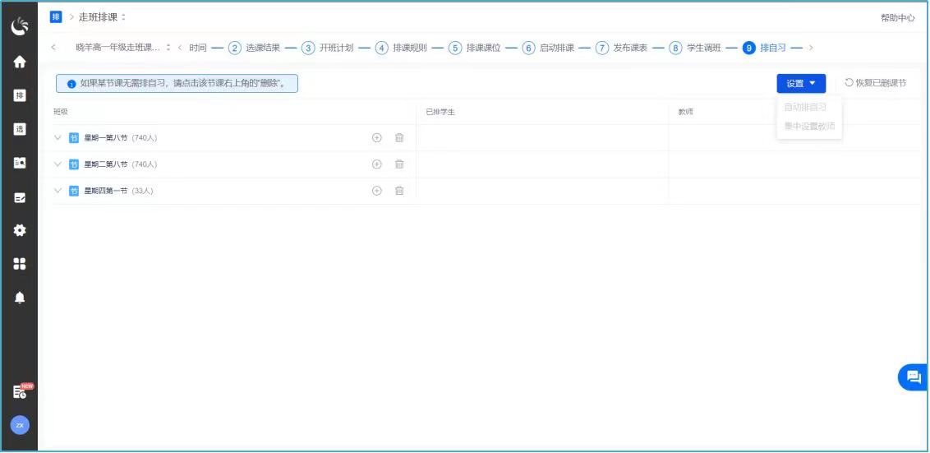This screenshot has height=453, width=930.
Task: Expand the 星期二第八节 row chevron
Action: [58, 164]
